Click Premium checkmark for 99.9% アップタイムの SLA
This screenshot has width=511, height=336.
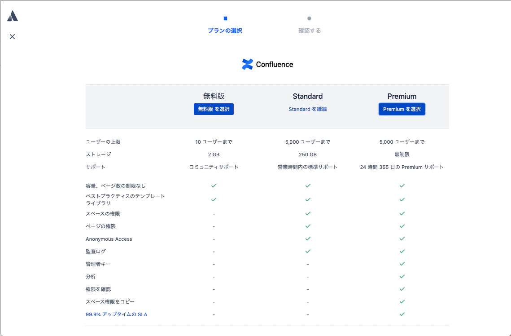(x=402, y=314)
